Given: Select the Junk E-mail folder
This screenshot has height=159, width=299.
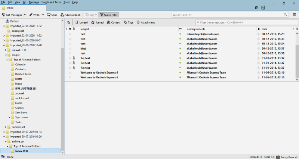Looking at the screenshot, I should pos(22,98).
